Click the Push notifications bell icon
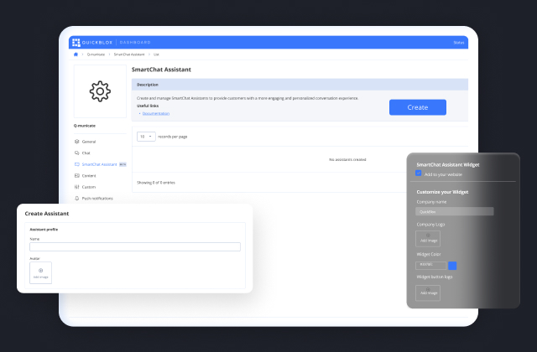This screenshot has width=537, height=352. [76, 198]
